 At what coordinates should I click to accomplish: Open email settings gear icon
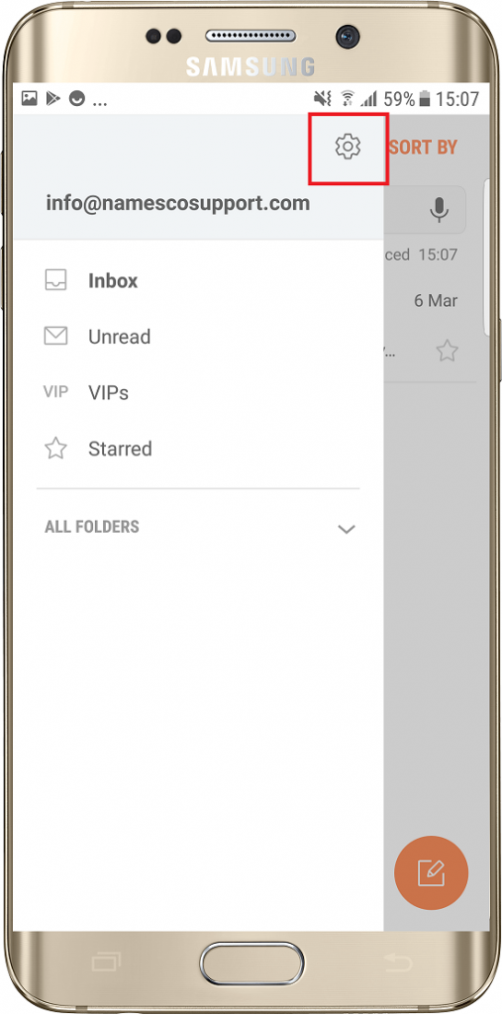pyautogui.click(x=349, y=147)
